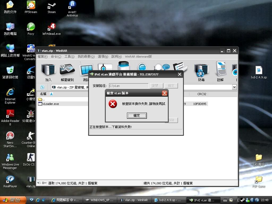
Task: Open the Steam desktop shortcut
Action: [52, 7]
